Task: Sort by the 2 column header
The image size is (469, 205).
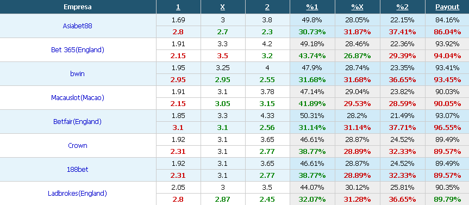Action: 267,7
